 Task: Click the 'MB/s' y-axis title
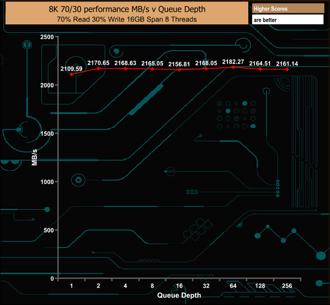coord(35,157)
